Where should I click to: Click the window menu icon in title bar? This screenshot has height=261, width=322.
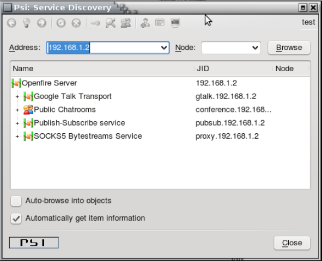tap(8, 8)
